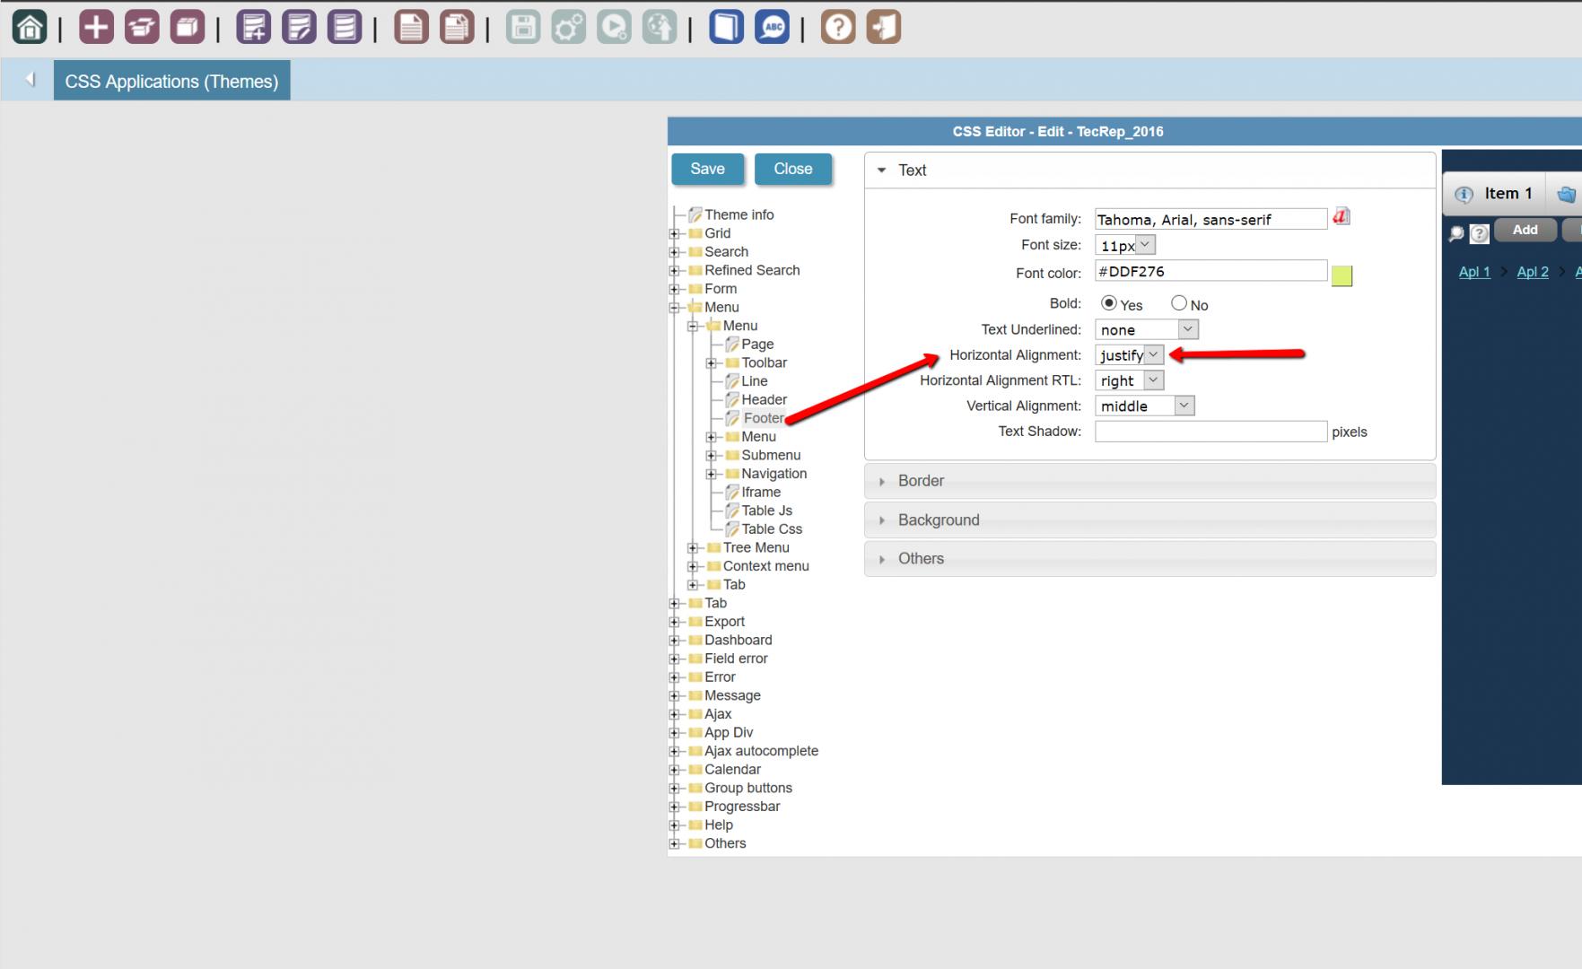Follow the Apl 1 breadcrumb link
Image resolution: width=1582 pixels, height=969 pixels.
click(1474, 272)
